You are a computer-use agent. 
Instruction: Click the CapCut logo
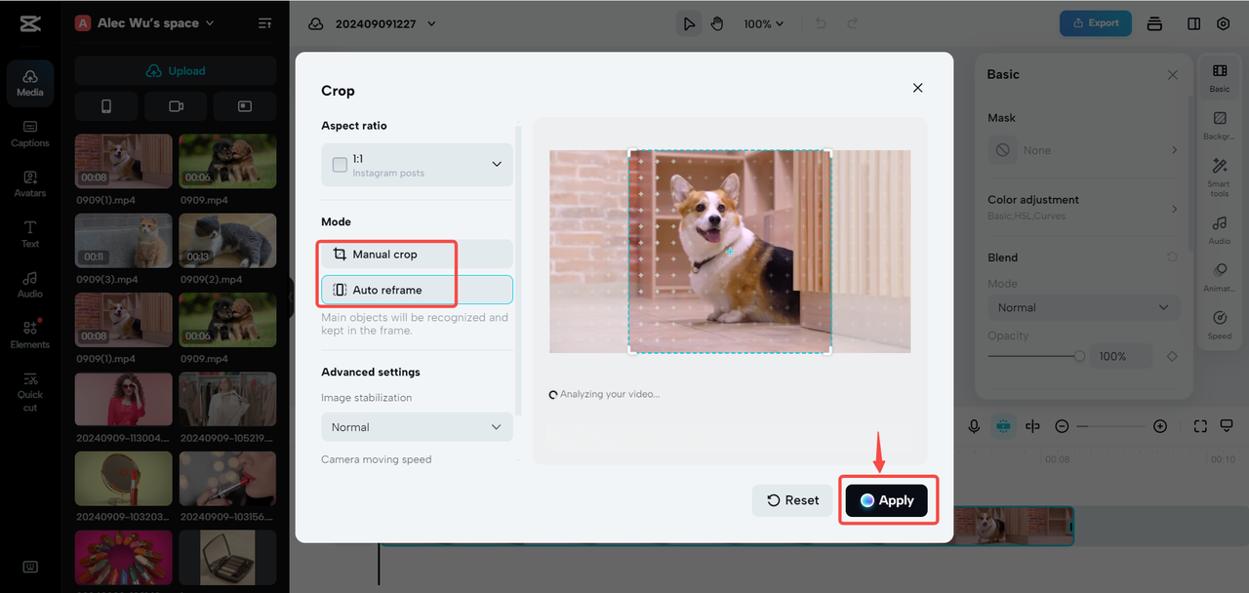coord(30,23)
